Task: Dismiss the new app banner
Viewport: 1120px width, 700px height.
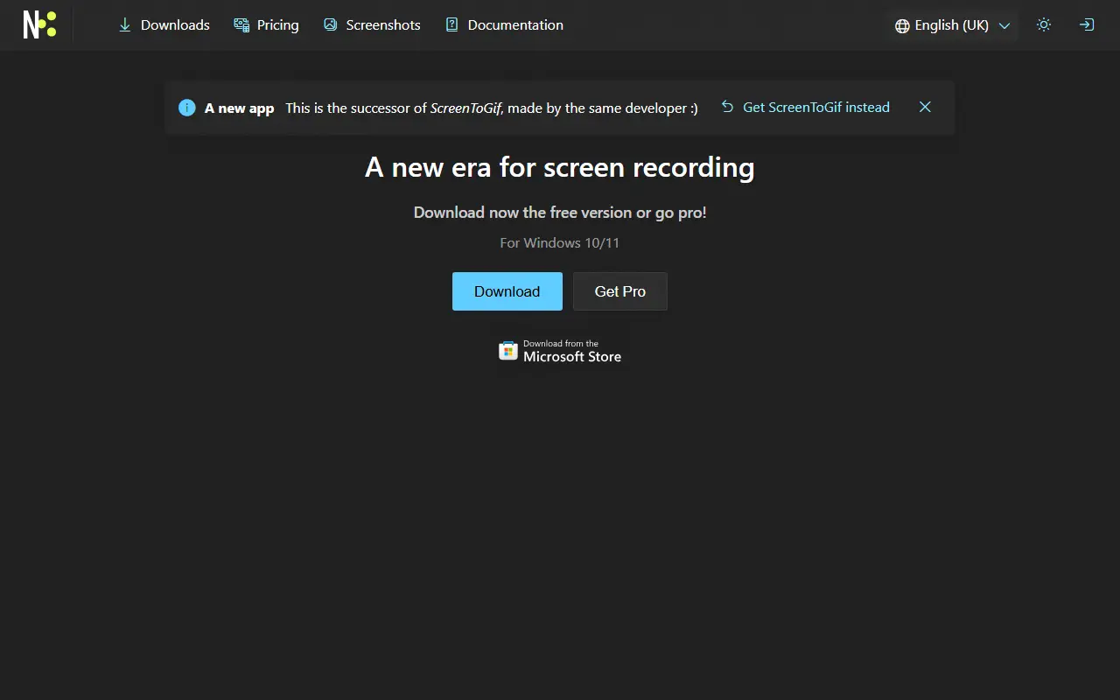Action: (925, 107)
